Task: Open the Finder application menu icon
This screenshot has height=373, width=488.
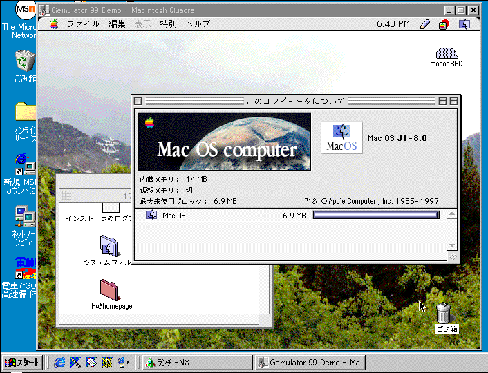Action: tap(464, 24)
